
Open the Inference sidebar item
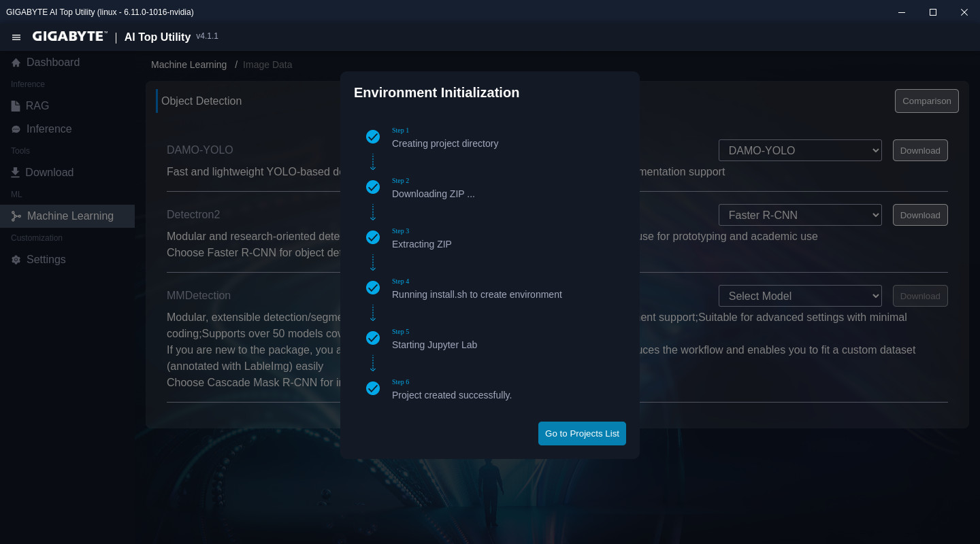point(49,129)
